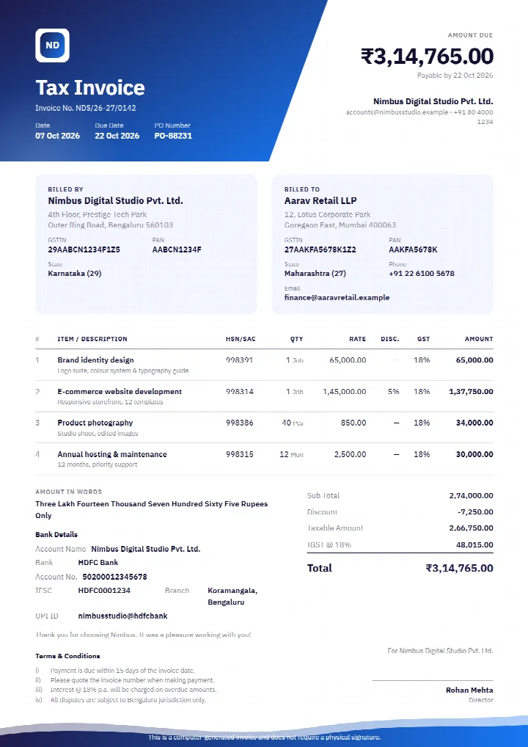Select the Tax Invoice heading
Image resolution: width=528 pixels, height=747 pixels.
tap(90, 87)
